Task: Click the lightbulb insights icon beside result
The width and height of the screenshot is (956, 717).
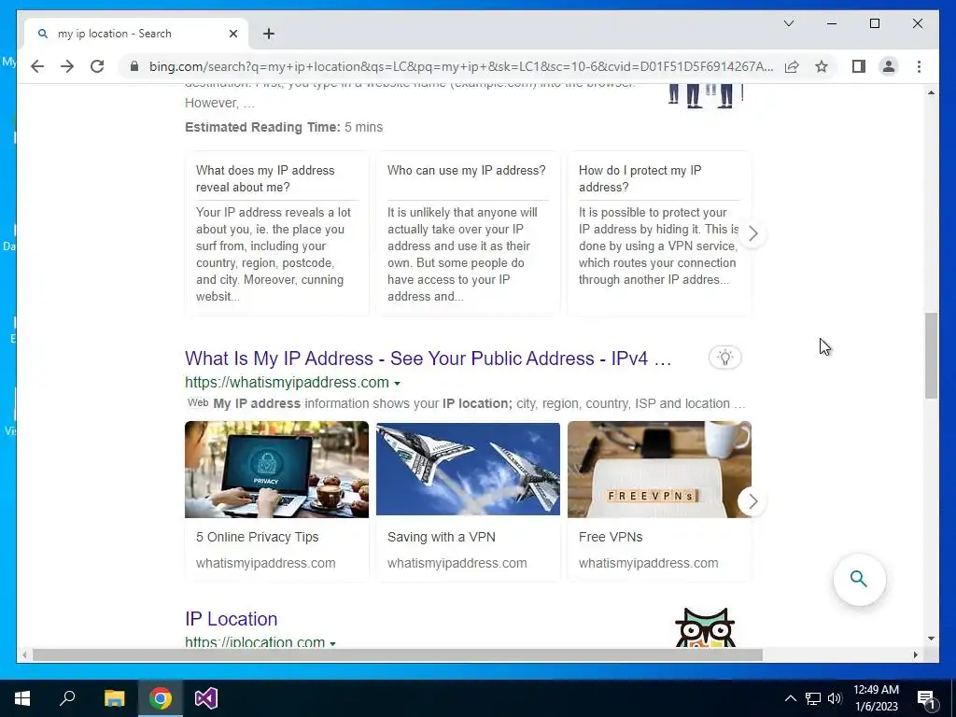Action: click(724, 358)
